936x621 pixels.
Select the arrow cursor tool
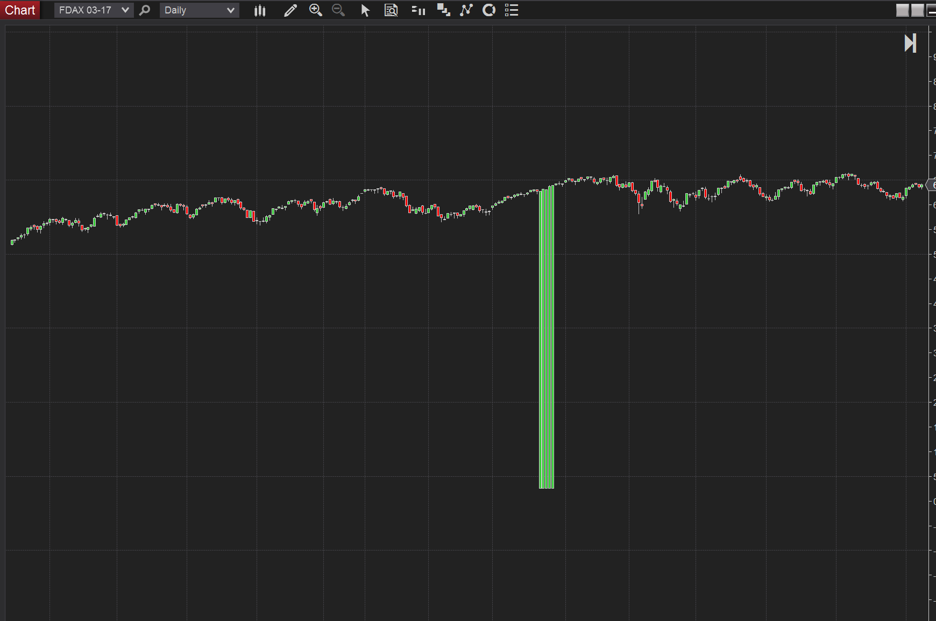click(365, 10)
